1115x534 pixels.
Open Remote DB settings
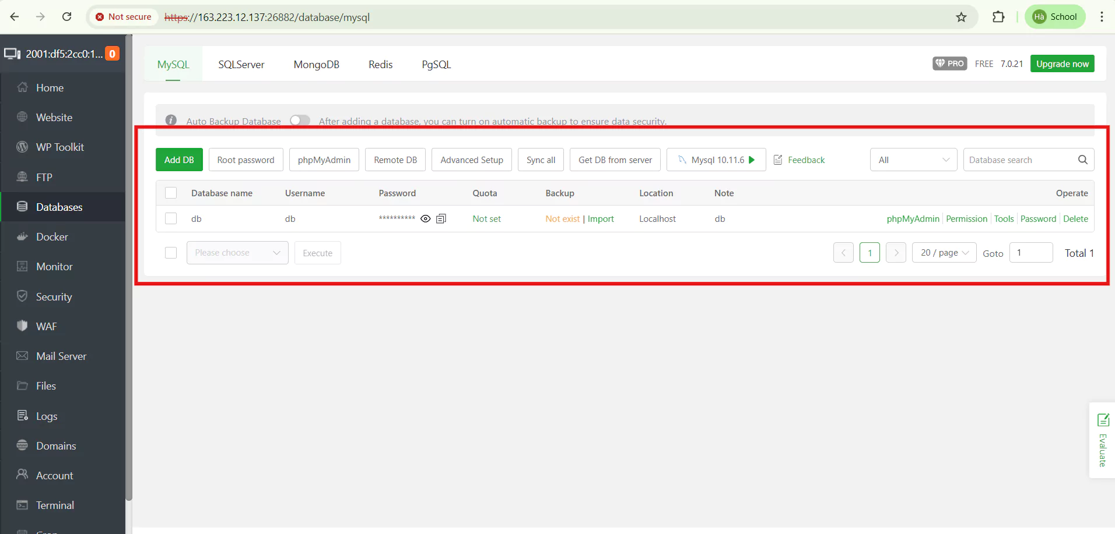[395, 160]
